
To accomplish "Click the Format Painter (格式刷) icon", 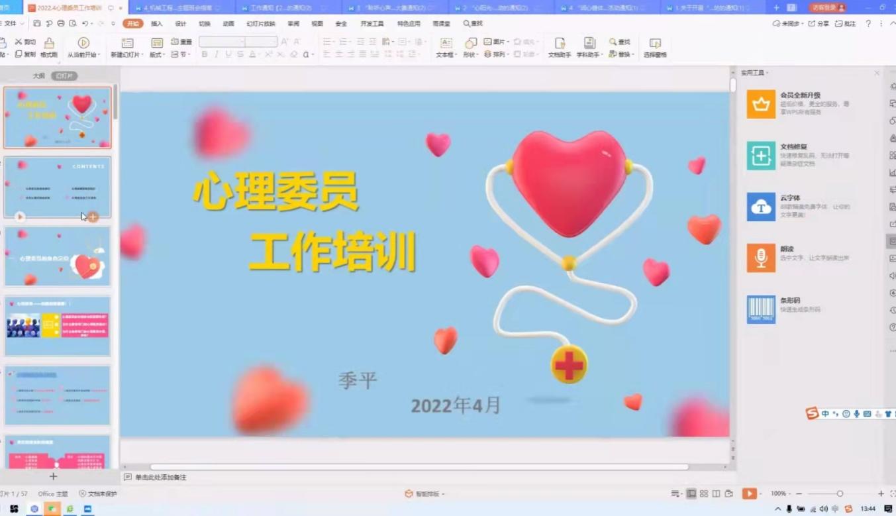I will tap(49, 44).
